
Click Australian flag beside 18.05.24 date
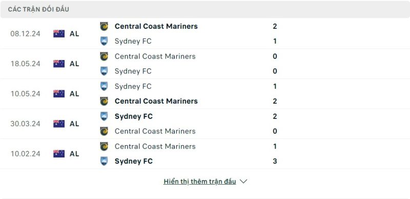click(x=59, y=64)
